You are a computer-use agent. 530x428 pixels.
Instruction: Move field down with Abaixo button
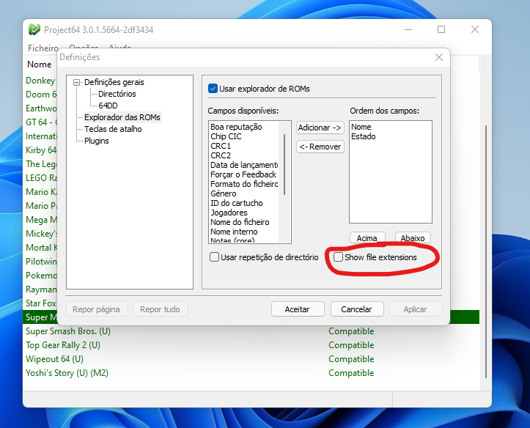(413, 237)
